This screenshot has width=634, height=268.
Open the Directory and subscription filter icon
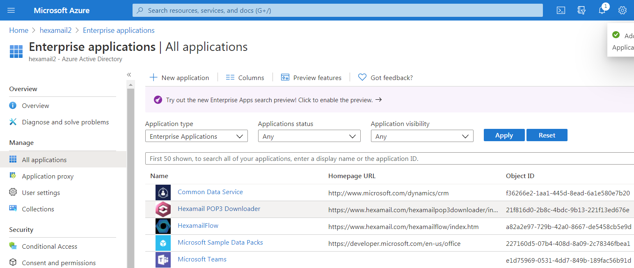coord(581,11)
